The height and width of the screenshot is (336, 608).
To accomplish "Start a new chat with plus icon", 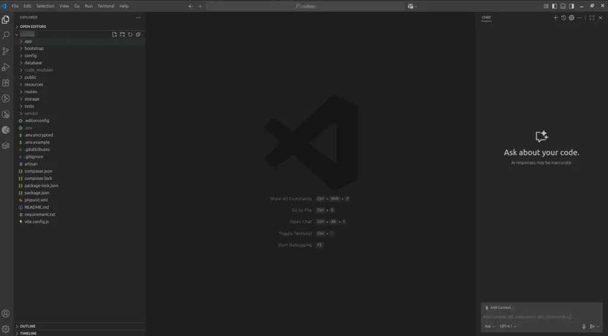I will [x=555, y=17].
